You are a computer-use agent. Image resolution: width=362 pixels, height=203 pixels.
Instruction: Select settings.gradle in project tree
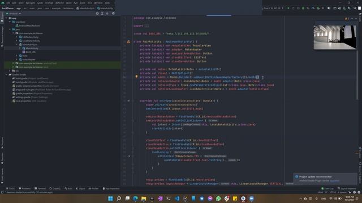[x=30, y=97]
